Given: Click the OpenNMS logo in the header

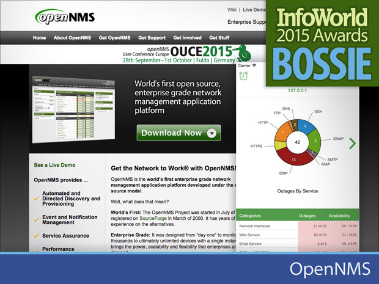Looking at the screenshot, I should point(65,17).
